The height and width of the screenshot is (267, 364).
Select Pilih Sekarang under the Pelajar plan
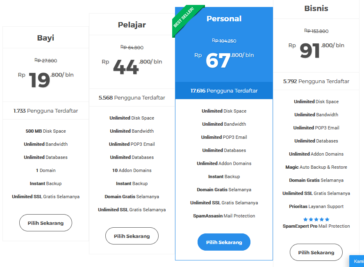(x=132, y=236)
